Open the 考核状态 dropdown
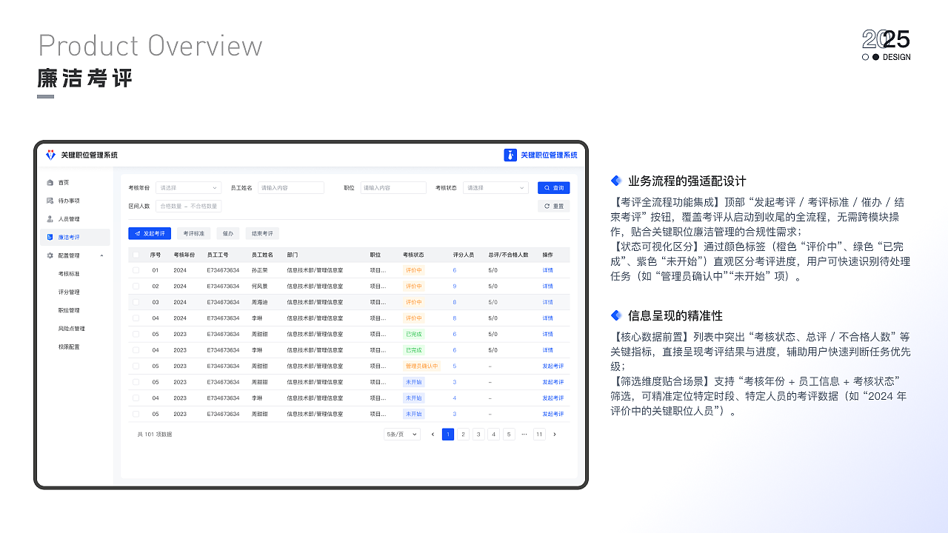The height and width of the screenshot is (533, 948). (495, 187)
